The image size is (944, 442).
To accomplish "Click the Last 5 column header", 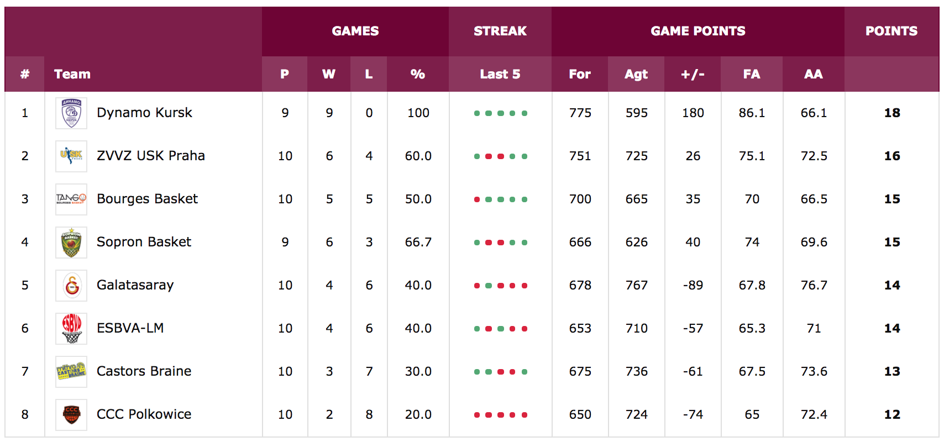I will [x=500, y=74].
